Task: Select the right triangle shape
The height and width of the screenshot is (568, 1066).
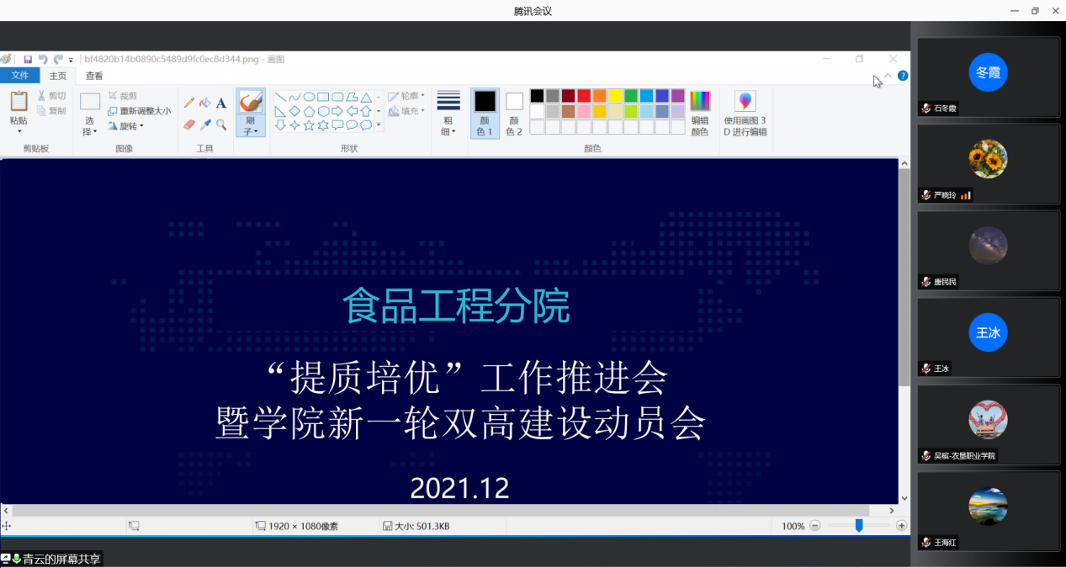Action: tap(280, 111)
